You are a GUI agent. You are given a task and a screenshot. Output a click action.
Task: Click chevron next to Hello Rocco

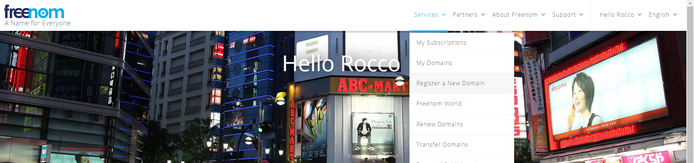[x=640, y=15]
